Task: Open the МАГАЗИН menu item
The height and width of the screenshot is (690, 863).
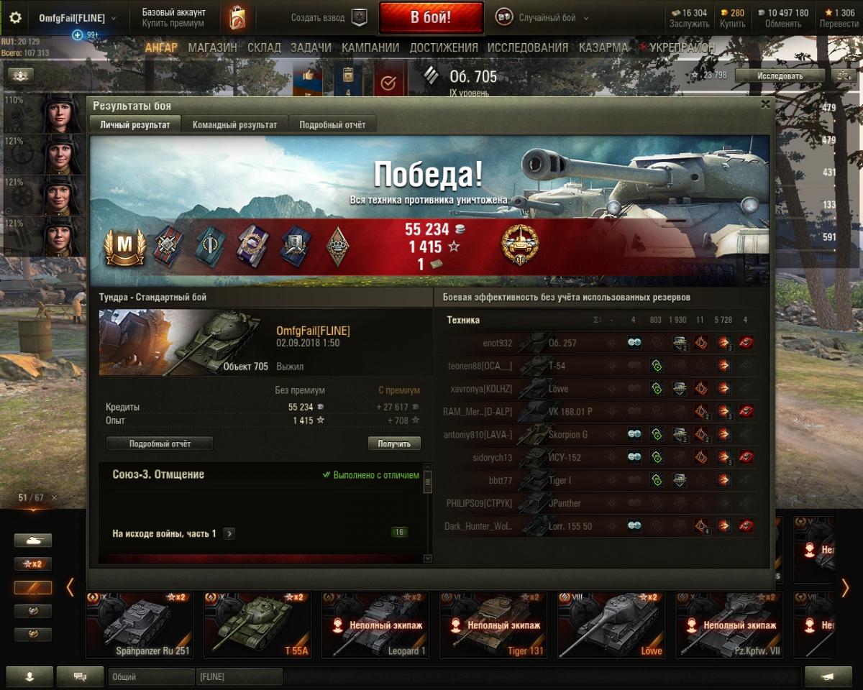Action: click(x=212, y=47)
